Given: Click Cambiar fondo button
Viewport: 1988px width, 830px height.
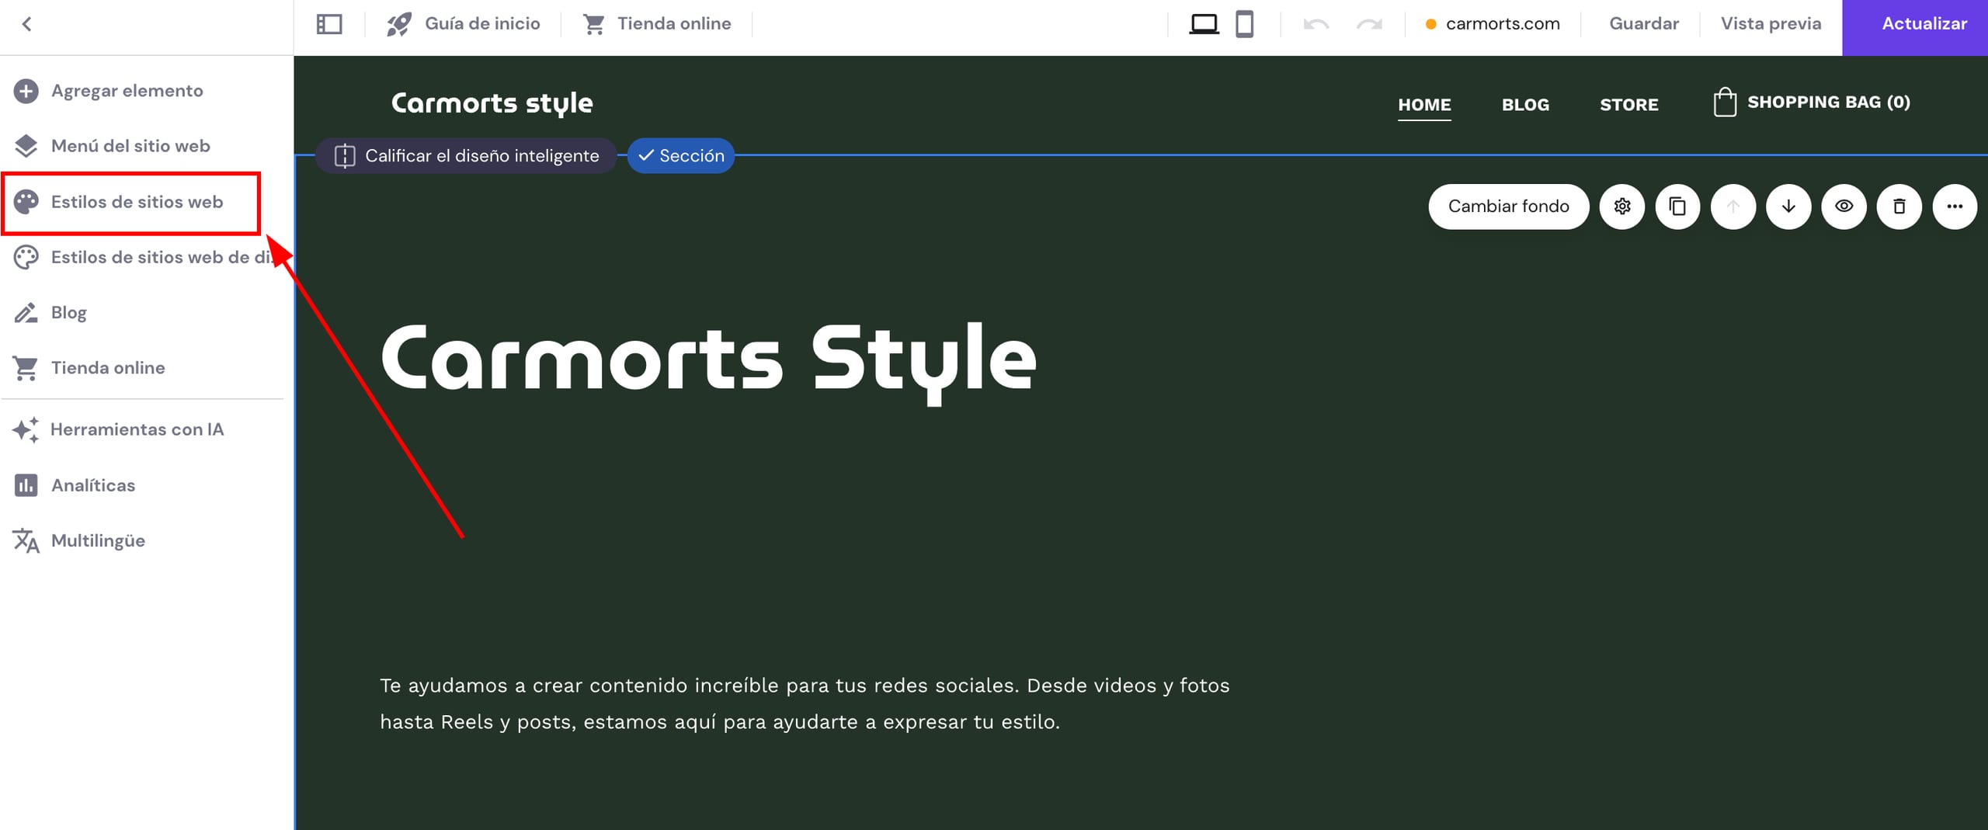Looking at the screenshot, I should point(1508,207).
